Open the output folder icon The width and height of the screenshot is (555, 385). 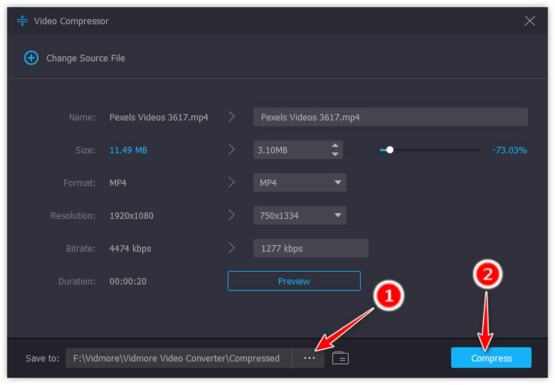(340, 358)
